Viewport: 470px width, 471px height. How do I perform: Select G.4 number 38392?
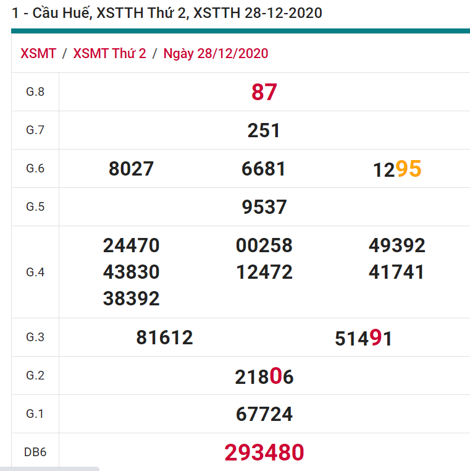131,299
